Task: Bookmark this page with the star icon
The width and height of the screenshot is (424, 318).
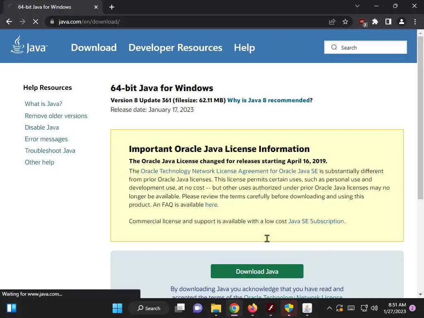Action: click(x=345, y=22)
